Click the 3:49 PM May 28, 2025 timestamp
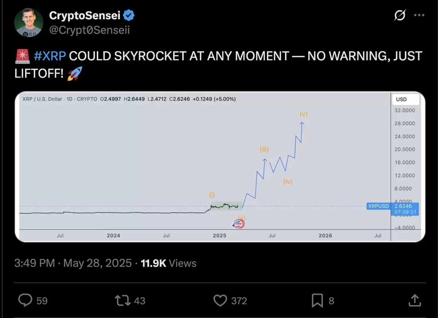This screenshot has width=438, height=318. coord(73,263)
